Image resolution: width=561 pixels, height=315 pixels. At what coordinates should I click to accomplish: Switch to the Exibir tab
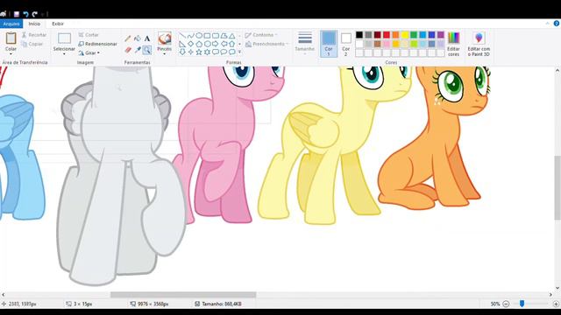coord(58,24)
